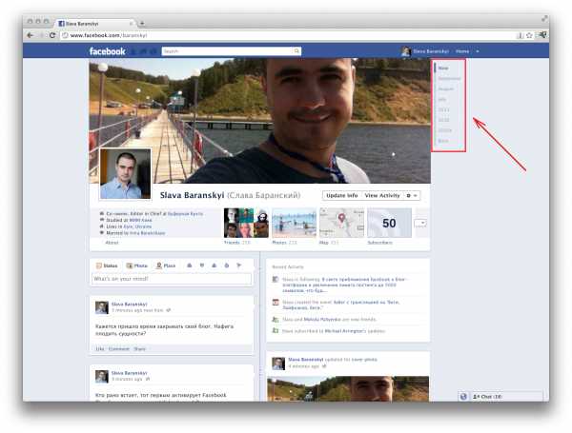Open the Chat bar at the bottom
The height and width of the screenshot is (433, 572).
[505, 396]
